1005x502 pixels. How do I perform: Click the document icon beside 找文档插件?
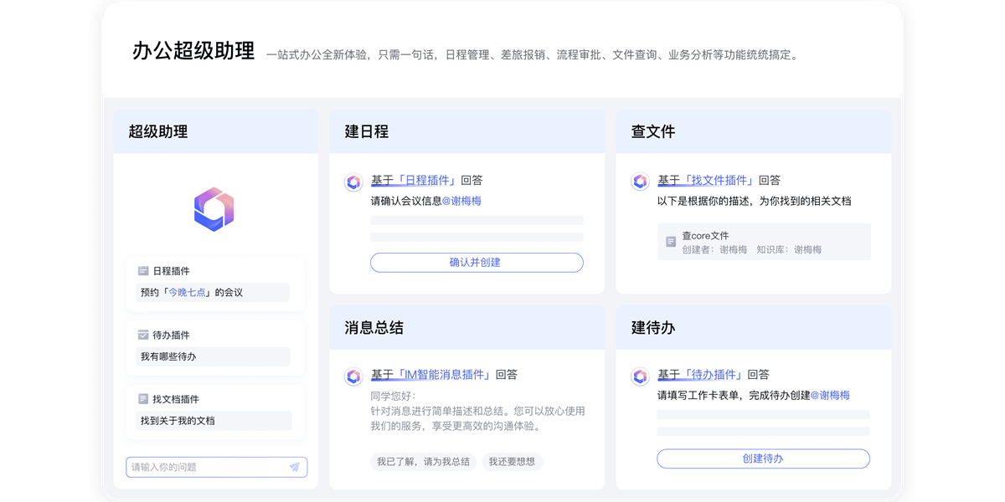tap(143, 399)
